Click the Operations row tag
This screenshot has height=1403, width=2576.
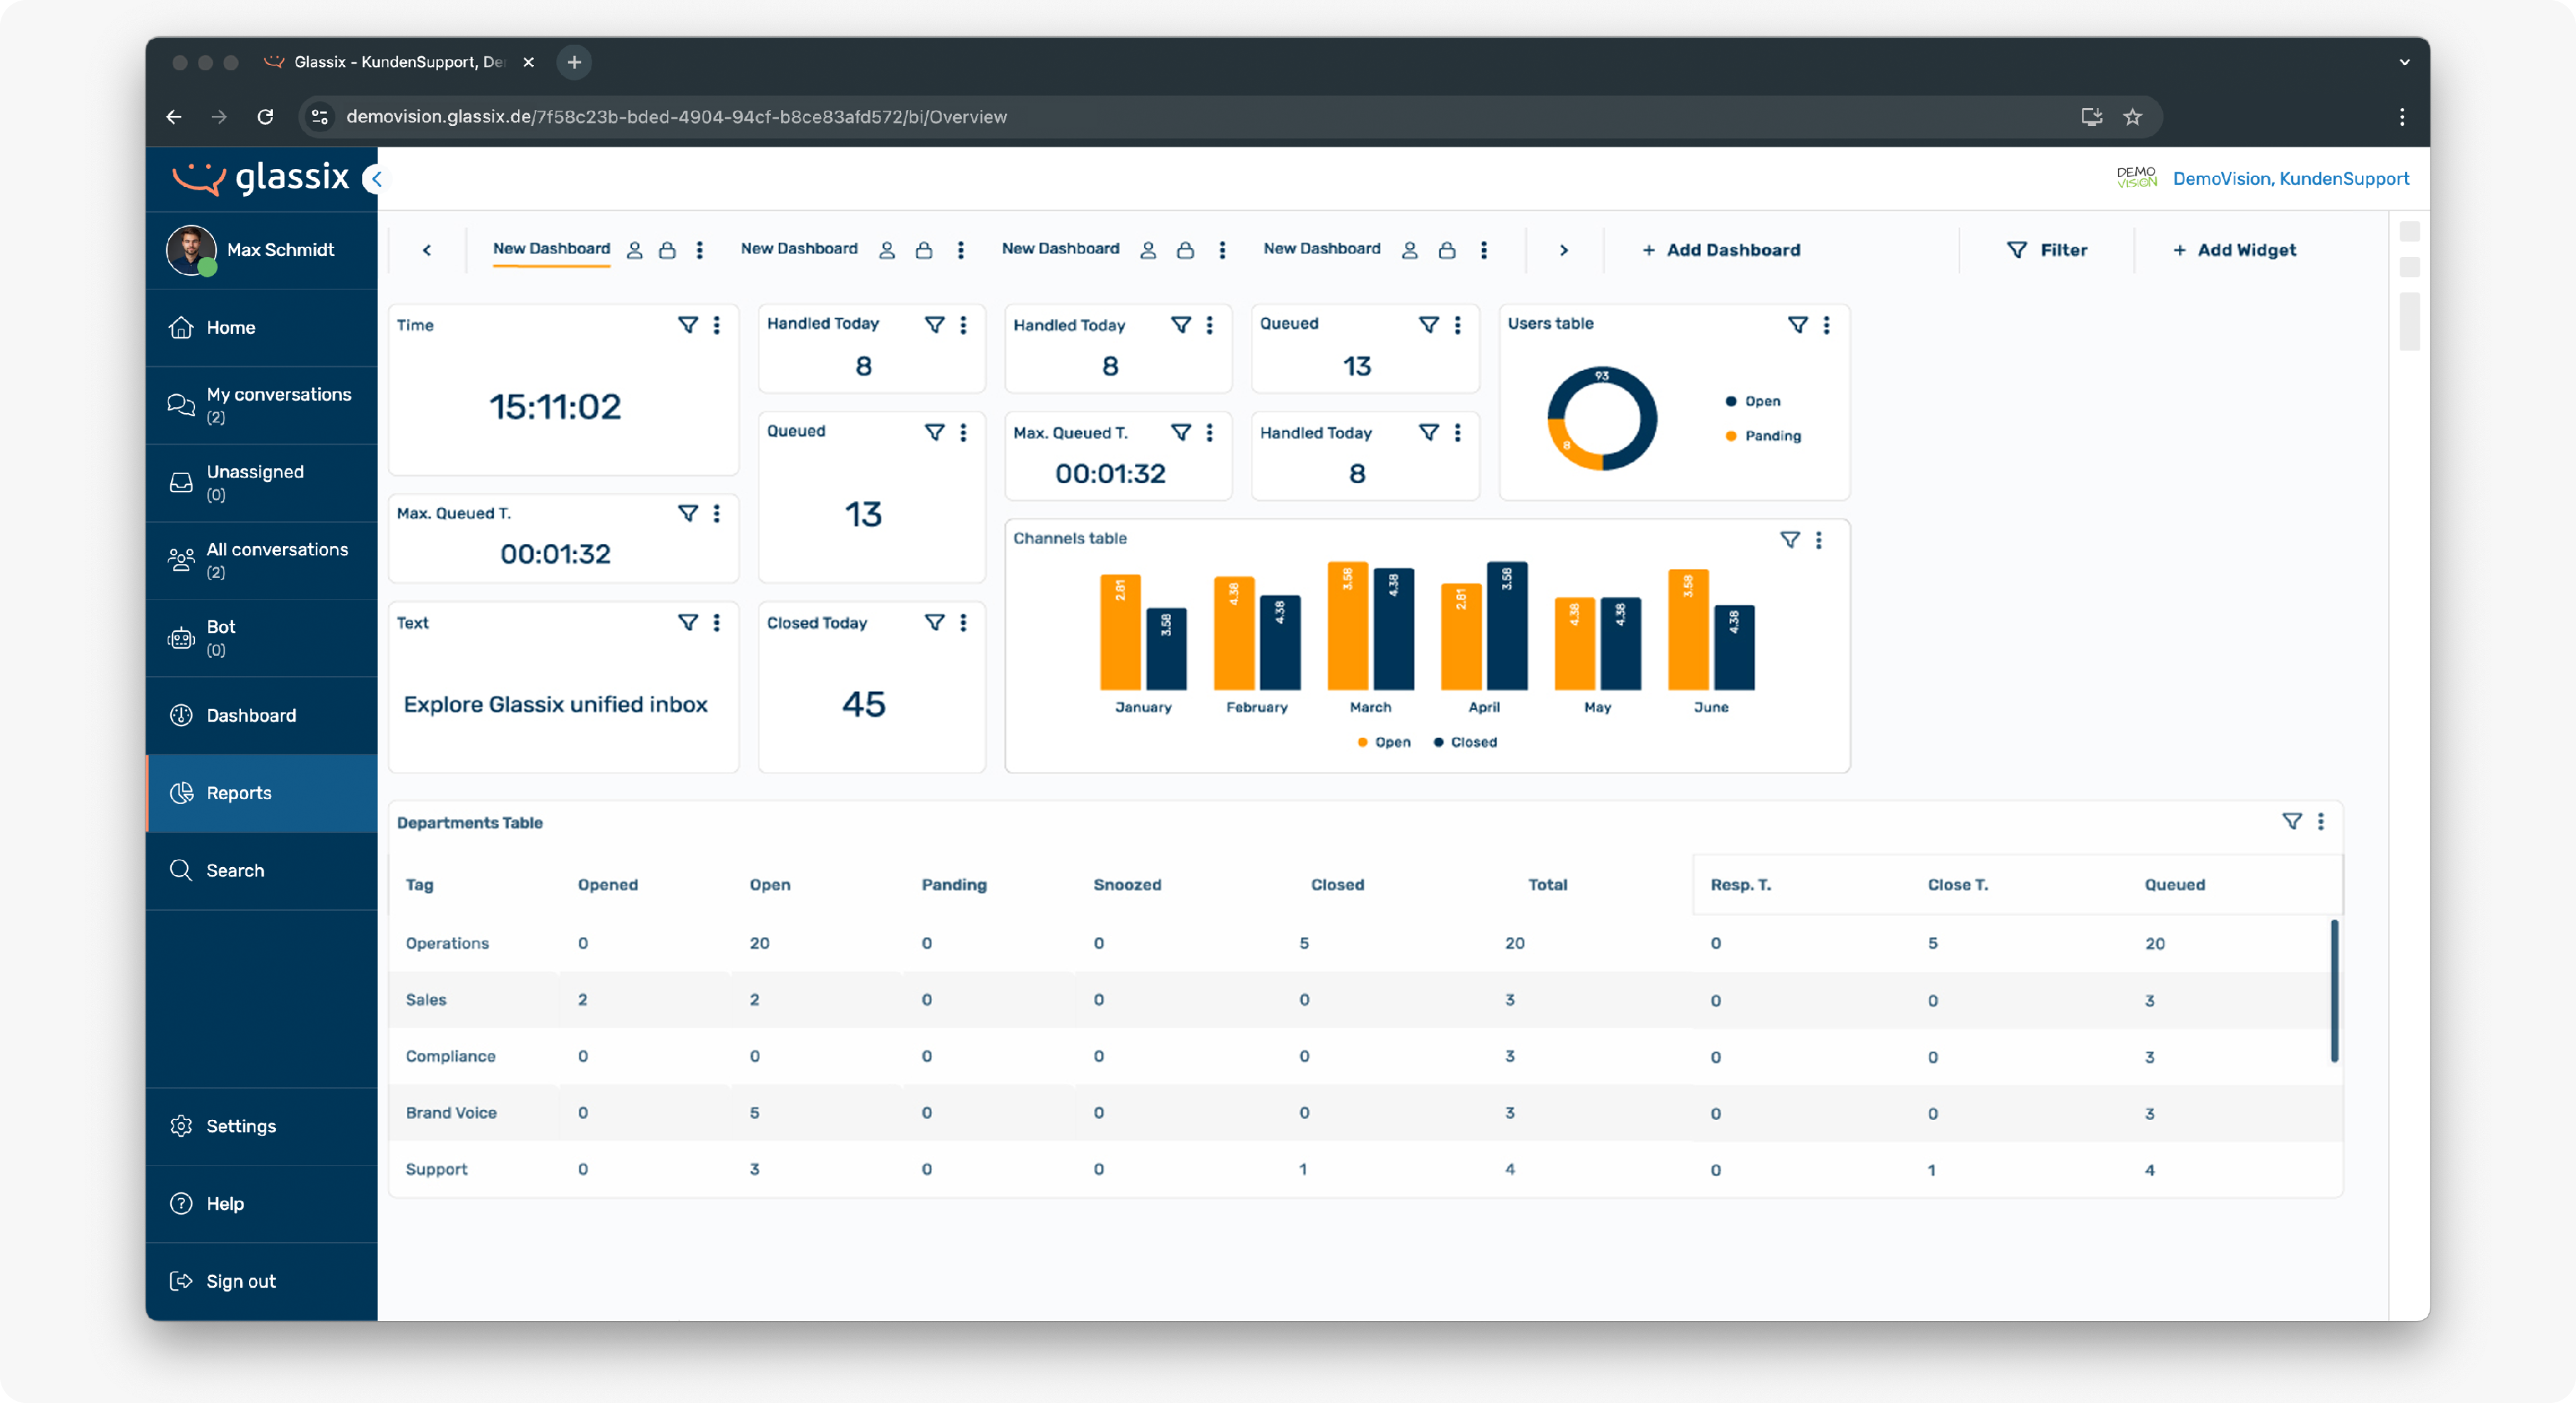pos(447,943)
